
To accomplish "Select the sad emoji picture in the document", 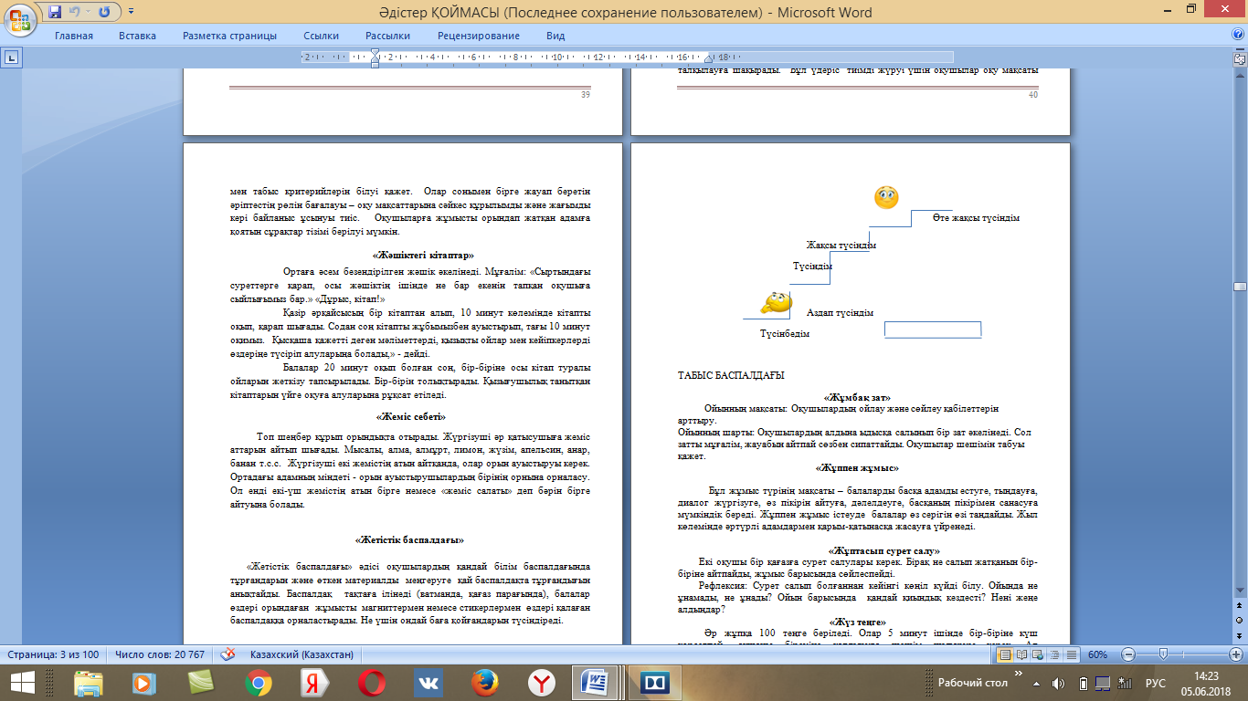I will (886, 196).
